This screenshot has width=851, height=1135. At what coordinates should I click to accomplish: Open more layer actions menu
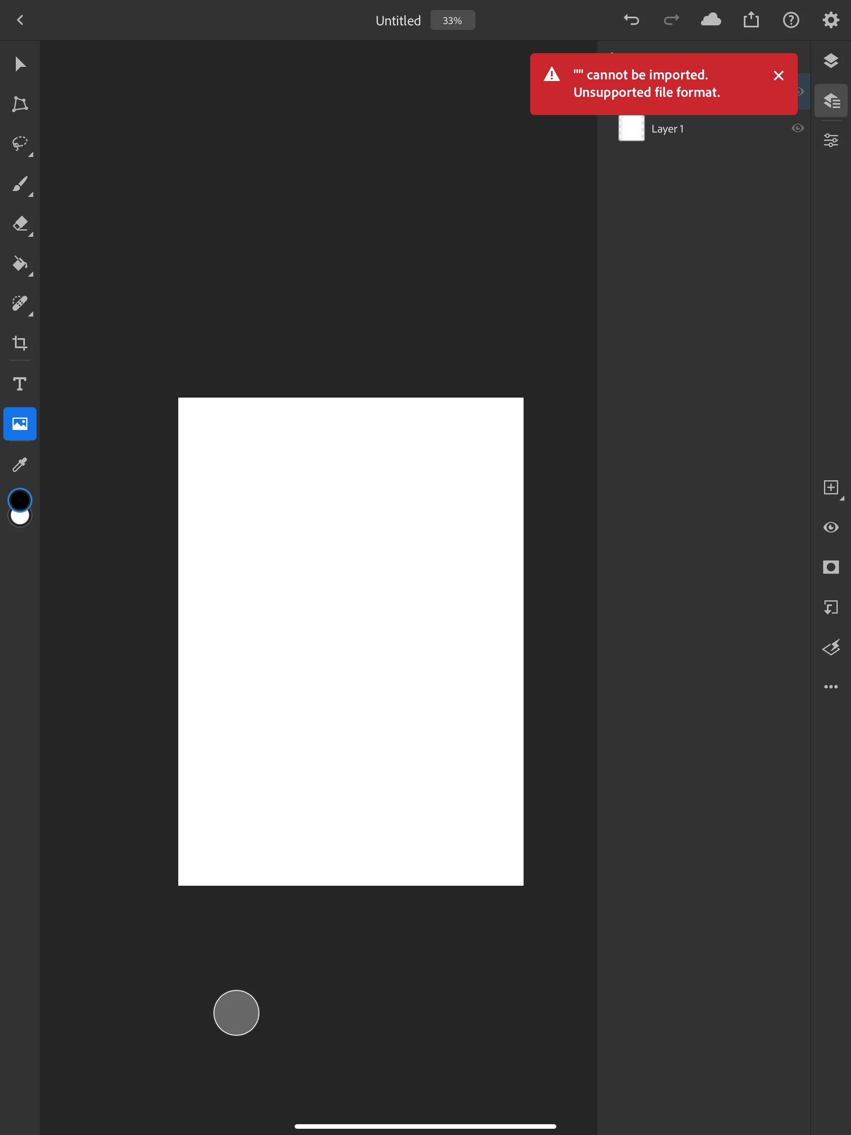pyautogui.click(x=831, y=687)
